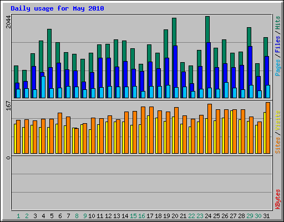The image size is (284, 222).
Task: Click the 'Files' legend label
Action: pyautogui.click(x=278, y=44)
